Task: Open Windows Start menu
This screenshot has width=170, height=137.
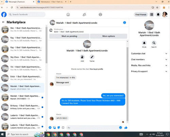Action: pos(2,134)
